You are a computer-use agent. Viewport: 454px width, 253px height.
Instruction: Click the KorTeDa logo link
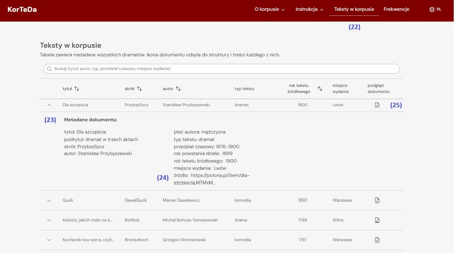coord(22,9)
